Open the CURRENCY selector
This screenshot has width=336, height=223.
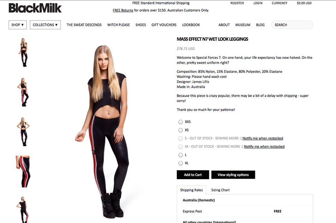coord(279,3)
